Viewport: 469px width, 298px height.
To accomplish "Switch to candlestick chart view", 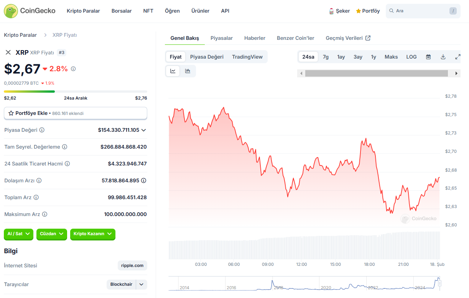I will click(188, 71).
